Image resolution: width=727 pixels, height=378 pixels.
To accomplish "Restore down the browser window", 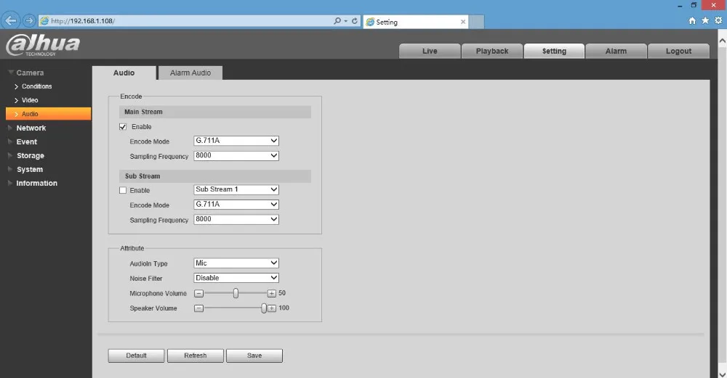I will point(694,5).
